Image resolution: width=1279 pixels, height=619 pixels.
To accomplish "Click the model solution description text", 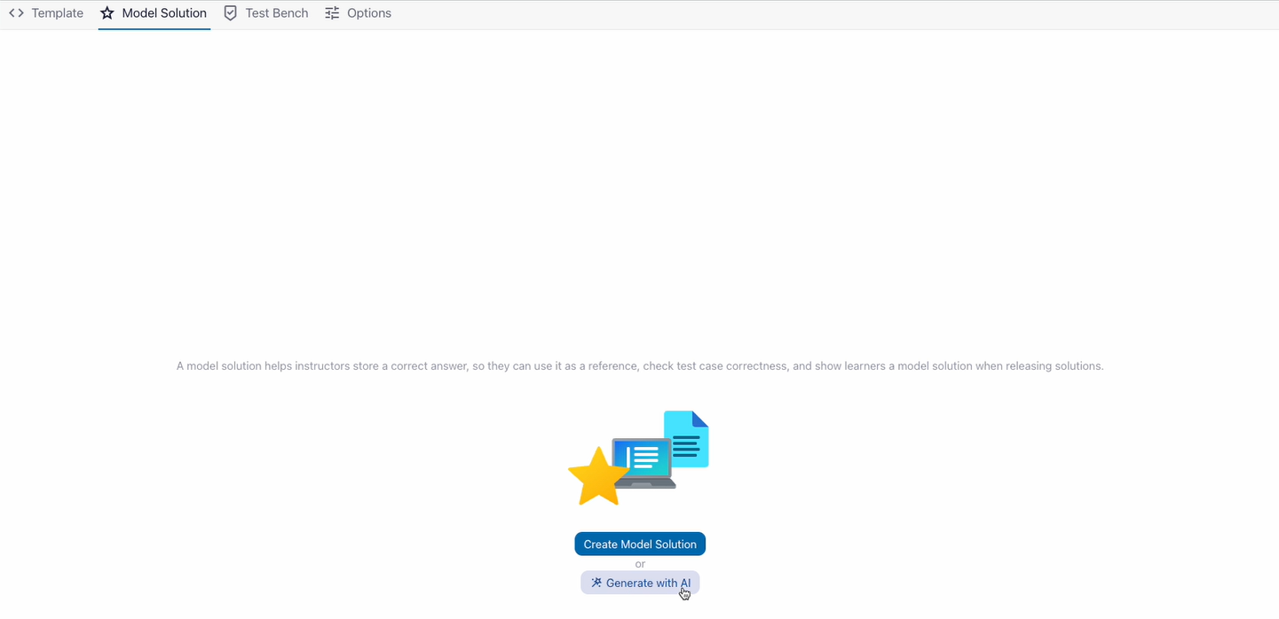I will 640,365.
